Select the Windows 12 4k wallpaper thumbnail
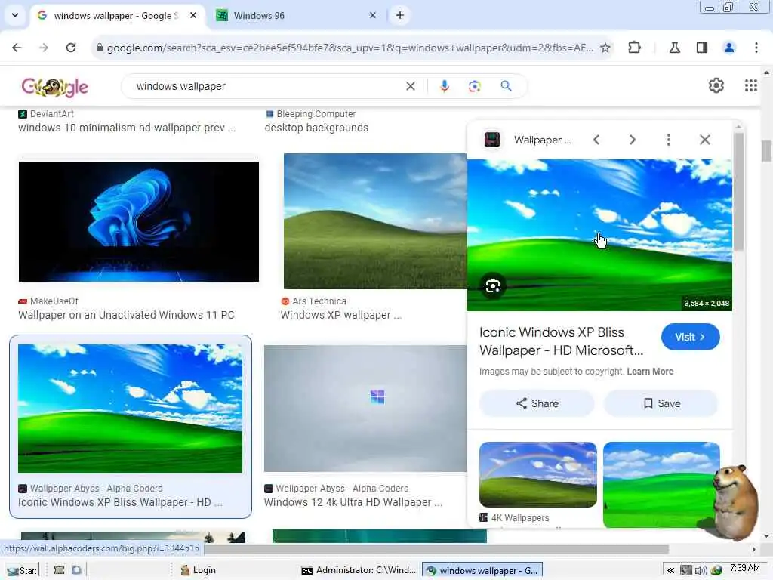Screen dimensions: 773x580 click(365, 409)
